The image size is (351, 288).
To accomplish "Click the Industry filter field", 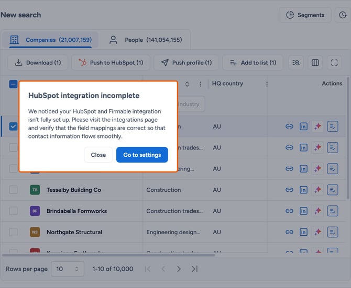I will coord(191,104).
